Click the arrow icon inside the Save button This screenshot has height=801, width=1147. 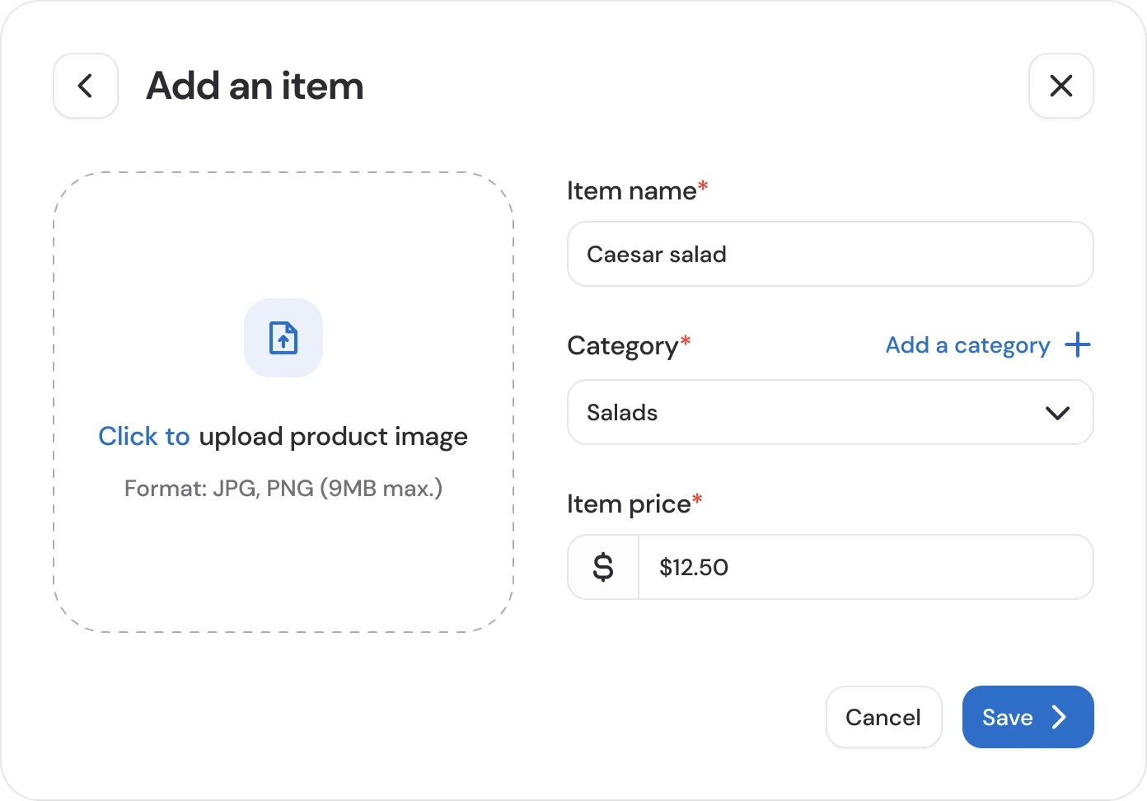1060,717
